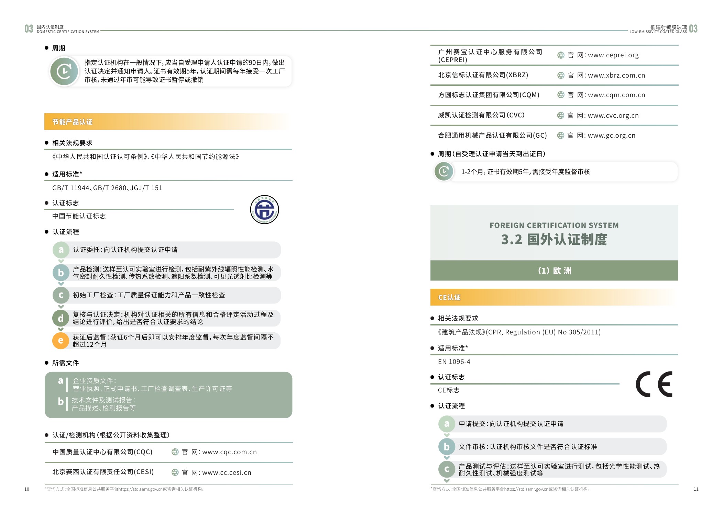Click step circle 'c' for 产品测试与评估
The image size is (723, 515).
point(447,469)
